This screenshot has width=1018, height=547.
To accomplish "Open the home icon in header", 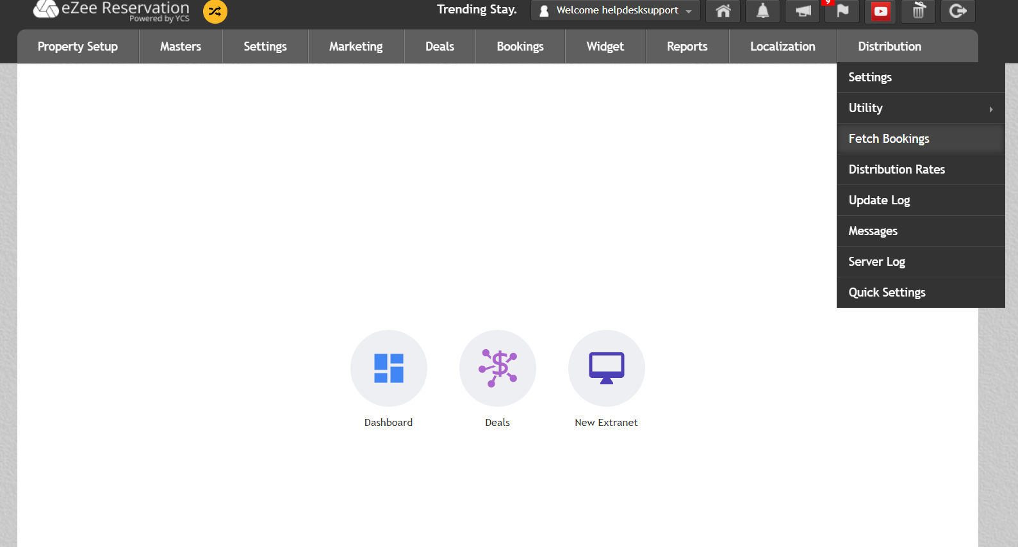I will [x=723, y=11].
